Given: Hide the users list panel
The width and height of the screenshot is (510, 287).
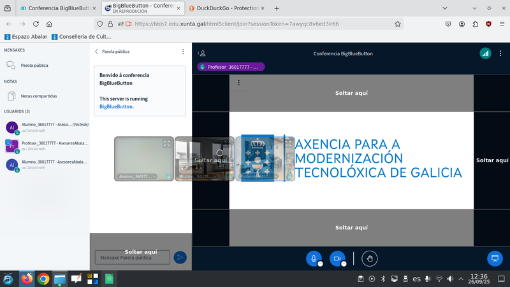Looking at the screenshot, I should pos(202,53).
